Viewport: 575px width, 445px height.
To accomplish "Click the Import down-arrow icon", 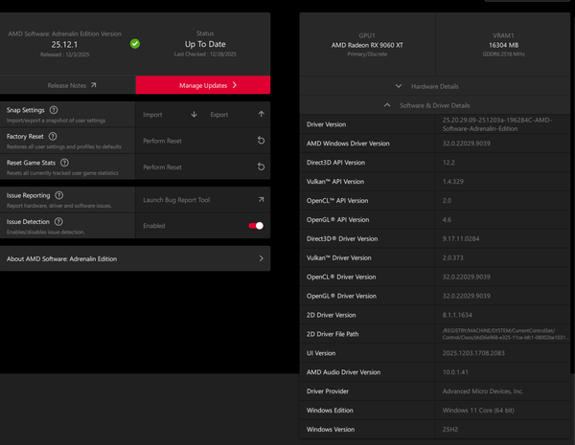I will (x=194, y=114).
